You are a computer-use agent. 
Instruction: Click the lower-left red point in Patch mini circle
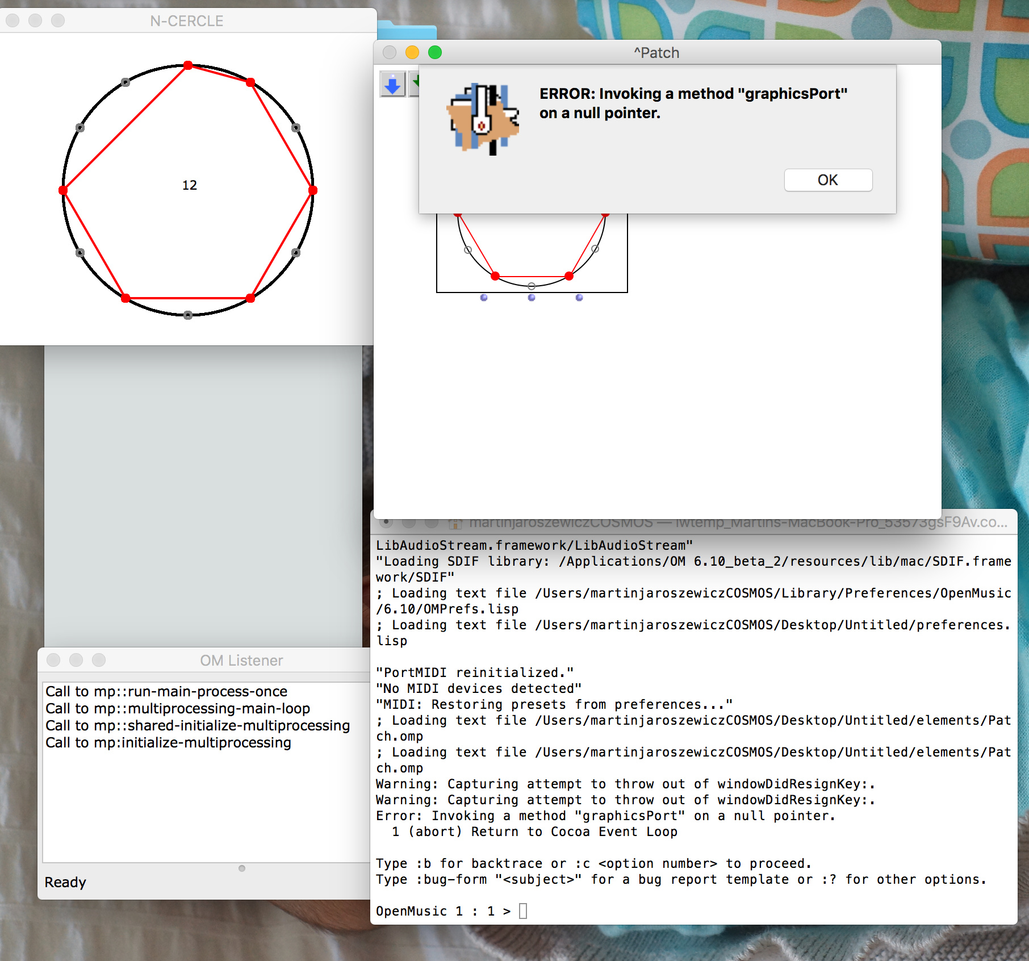pyautogui.click(x=495, y=276)
